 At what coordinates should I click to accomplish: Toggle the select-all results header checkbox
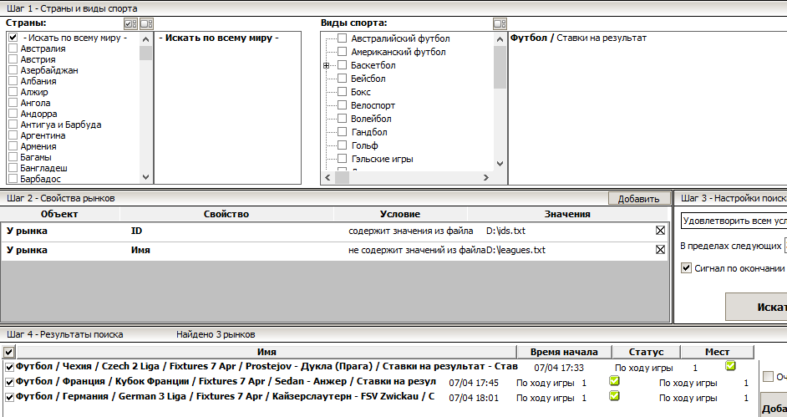pos(8,352)
